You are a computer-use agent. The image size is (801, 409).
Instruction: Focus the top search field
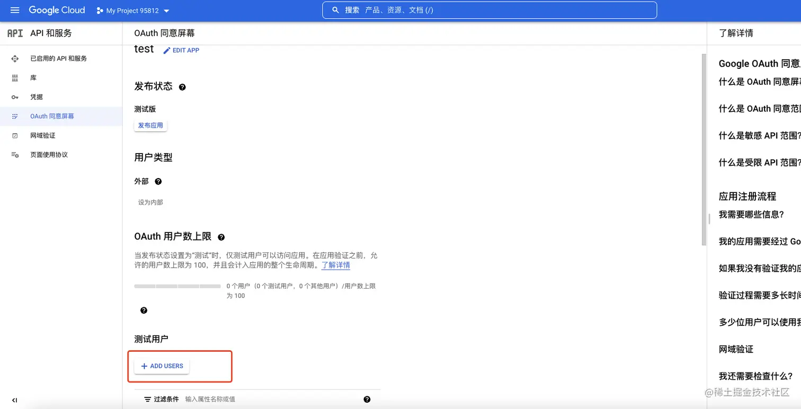489,10
